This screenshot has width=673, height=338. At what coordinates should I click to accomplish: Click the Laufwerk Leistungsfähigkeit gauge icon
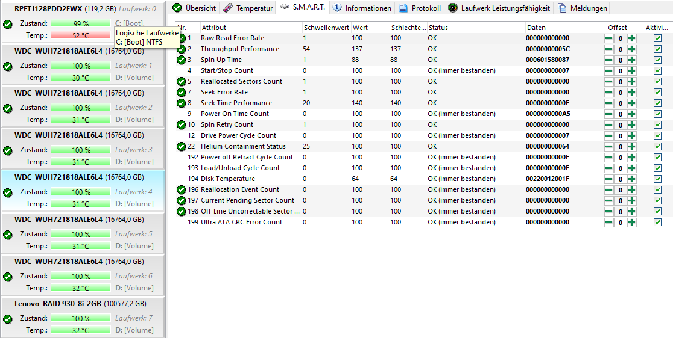[452, 8]
